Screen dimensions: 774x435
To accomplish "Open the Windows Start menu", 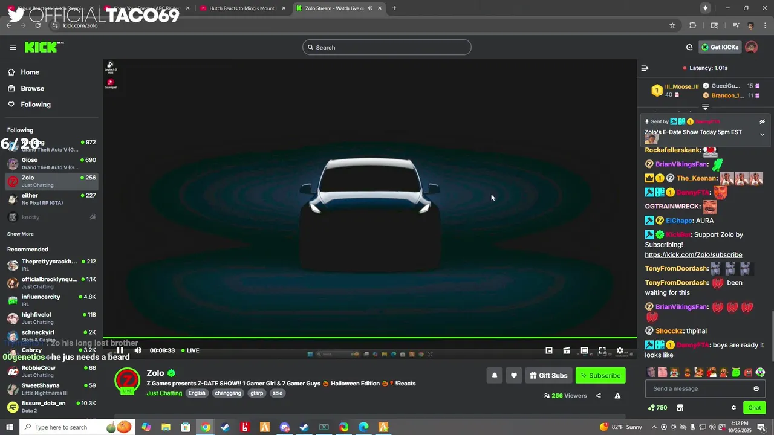I will point(9,427).
